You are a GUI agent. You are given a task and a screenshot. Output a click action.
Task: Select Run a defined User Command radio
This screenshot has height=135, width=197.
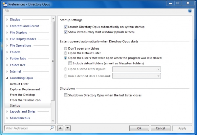(x=65, y=76)
